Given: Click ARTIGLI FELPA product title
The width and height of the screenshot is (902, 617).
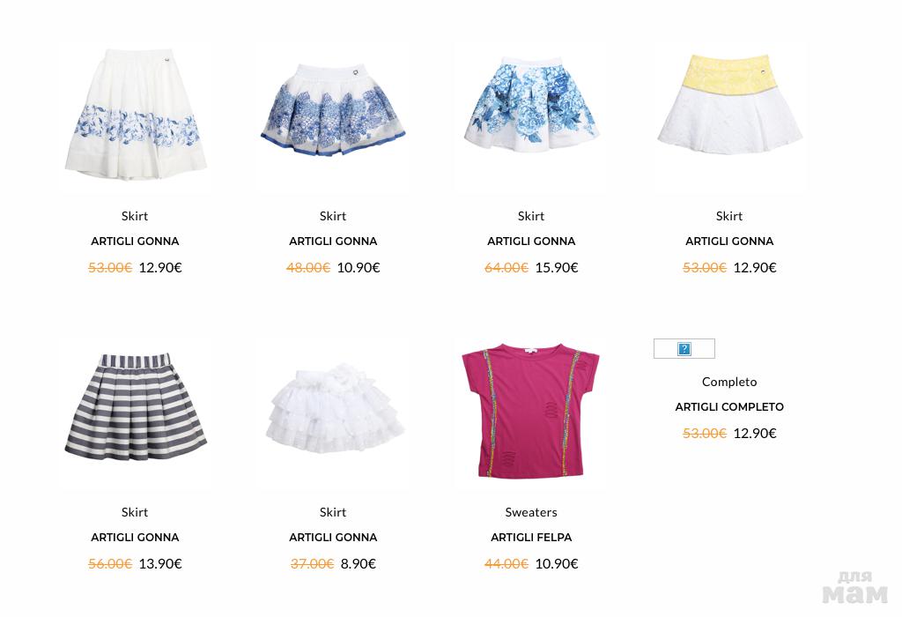Looking at the screenshot, I should coord(531,538).
